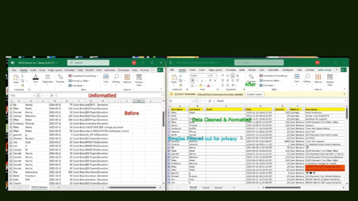358x201 pixels.
Task: Open the Number percent group in the left window
Action: coord(60,79)
